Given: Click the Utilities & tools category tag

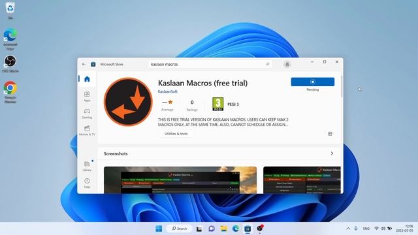Looking at the screenshot, I should click(x=176, y=134).
